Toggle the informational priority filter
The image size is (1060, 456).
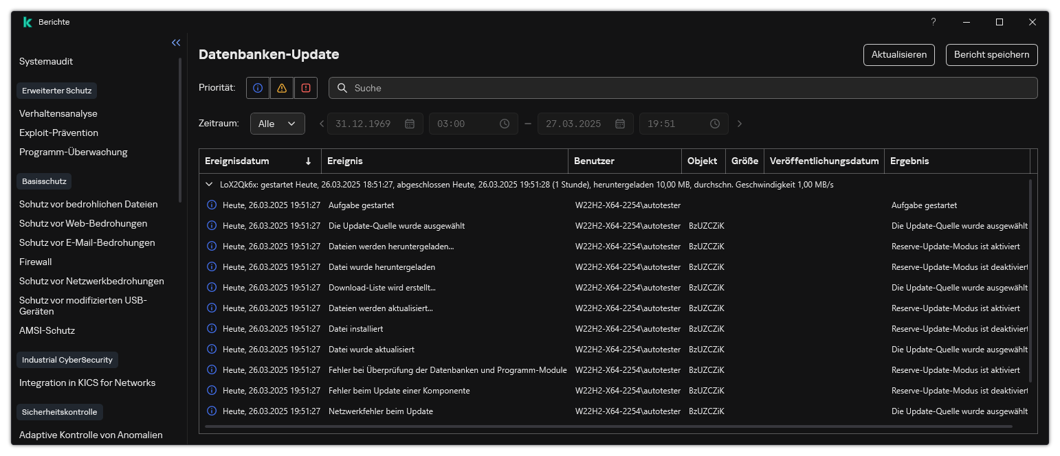[258, 88]
